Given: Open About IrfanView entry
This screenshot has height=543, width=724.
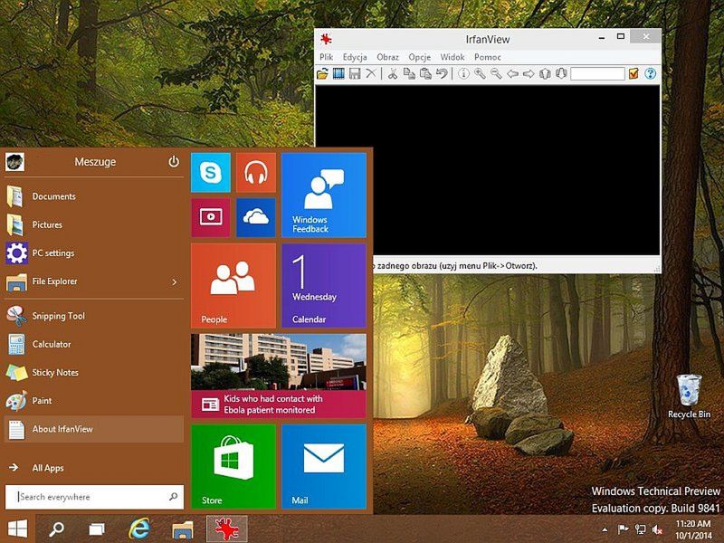Looking at the screenshot, I should pyautogui.click(x=94, y=429).
